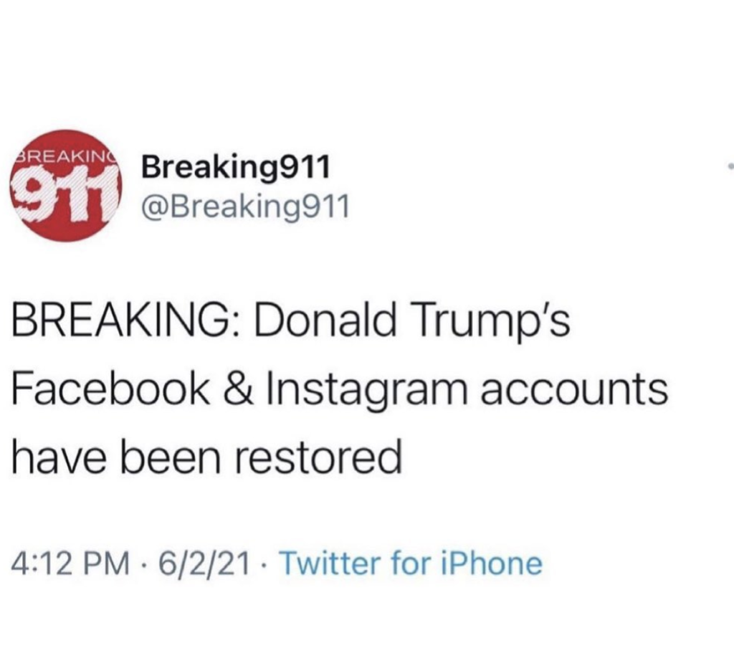The height and width of the screenshot is (666, 734).
Task: Open the Breaking911 display name profile
Action: pos(237,168)
